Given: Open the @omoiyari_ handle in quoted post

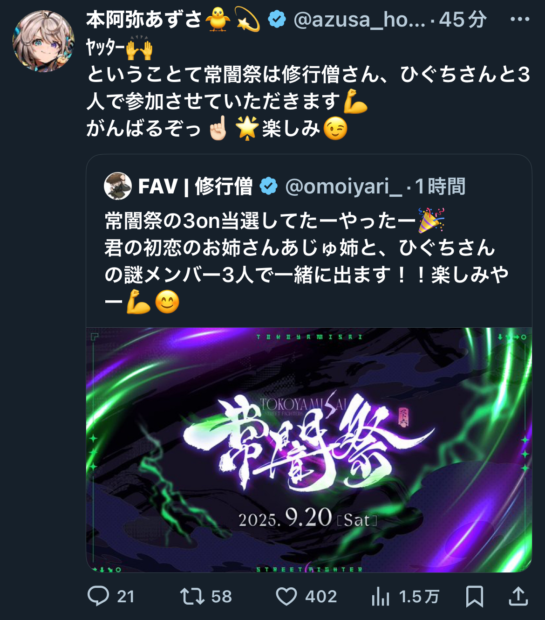Looking at the screenshot, I should click(343, 186).
